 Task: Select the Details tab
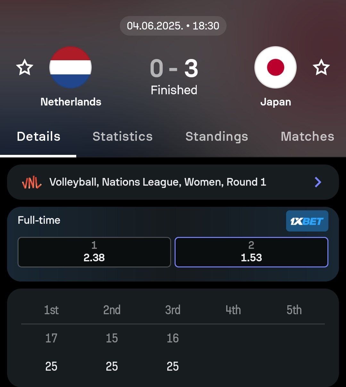tap(38, 137)
